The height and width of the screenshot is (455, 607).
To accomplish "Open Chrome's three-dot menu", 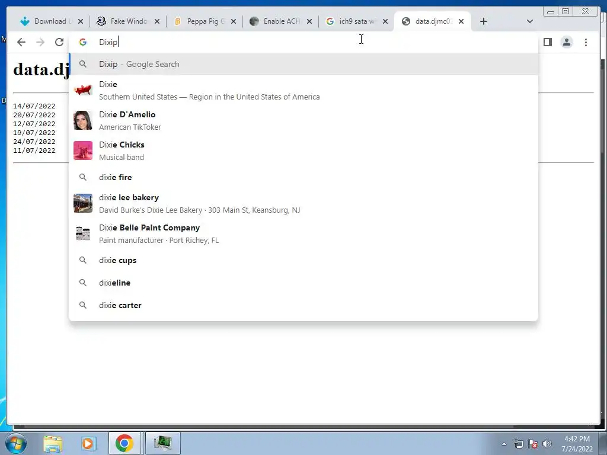I will coord(586,42).
